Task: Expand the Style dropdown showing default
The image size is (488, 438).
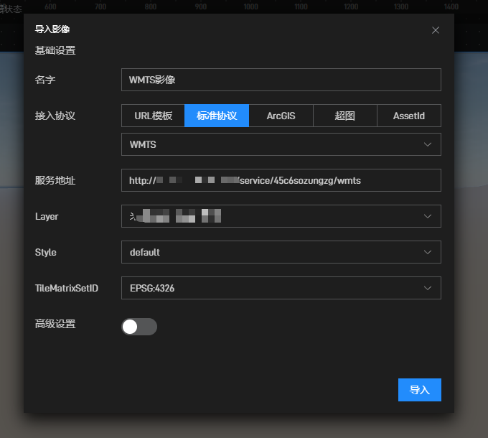Action: [273, 252]
